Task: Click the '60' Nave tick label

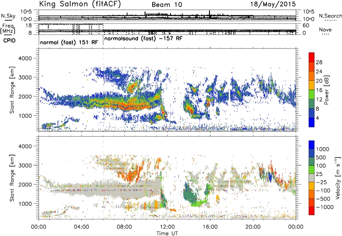Action: coord(306,26)
